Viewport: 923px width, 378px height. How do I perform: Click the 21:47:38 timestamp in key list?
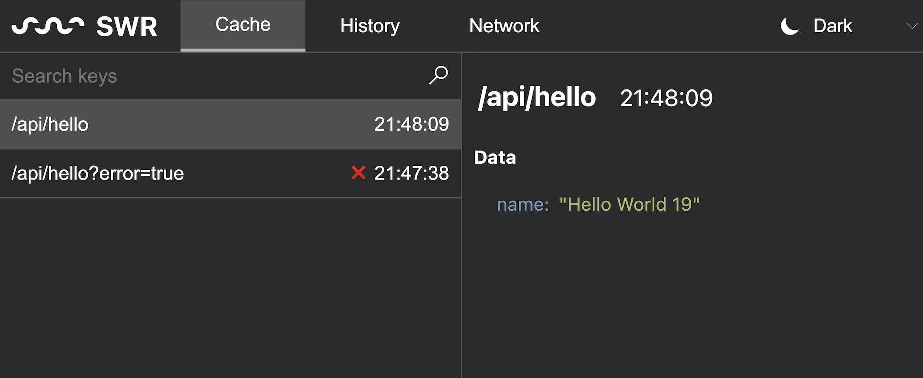(x=411, y=174)
